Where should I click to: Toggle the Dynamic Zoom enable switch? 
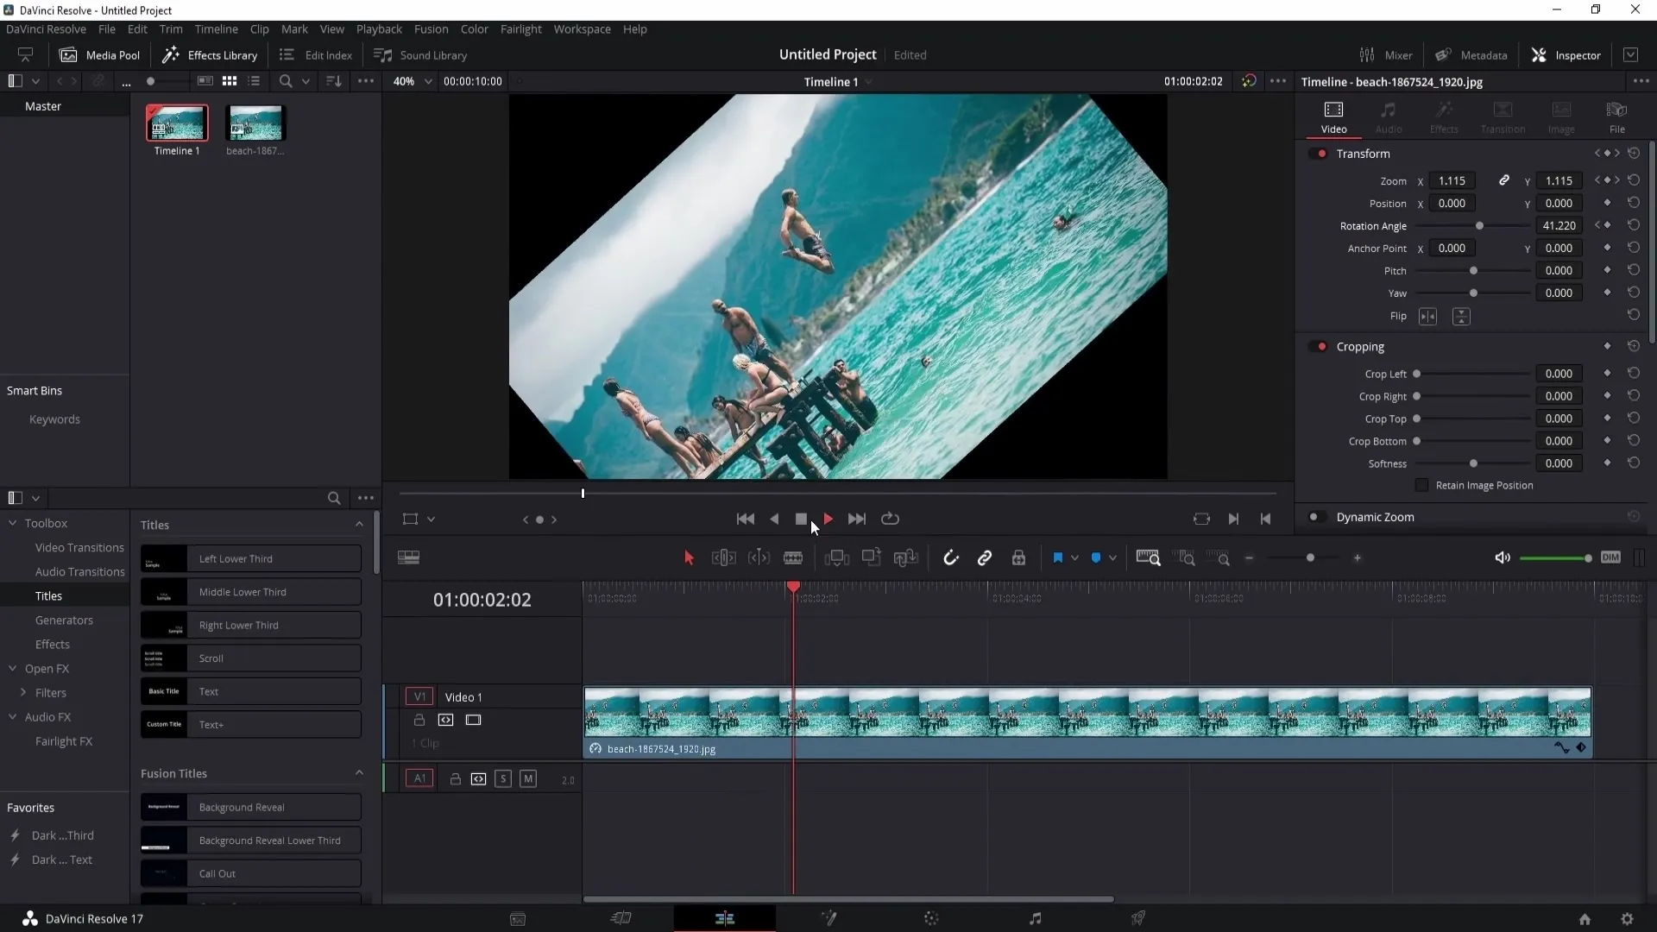[1316, 517]
